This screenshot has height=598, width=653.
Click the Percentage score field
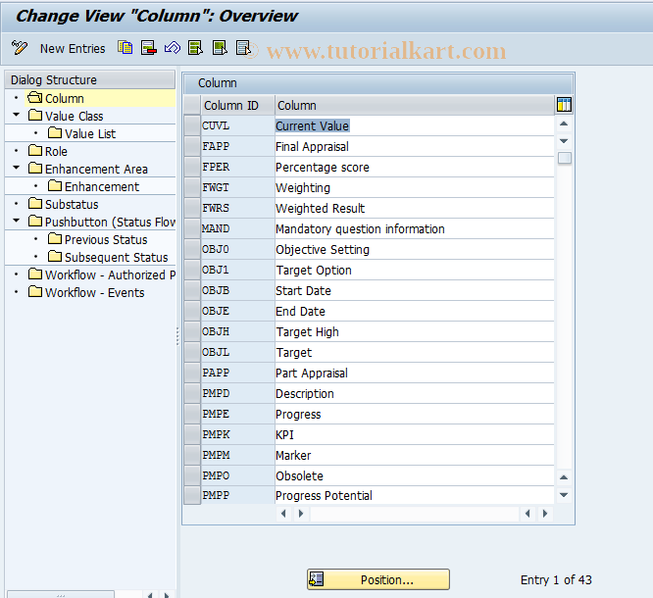click(x=415, y=167)
